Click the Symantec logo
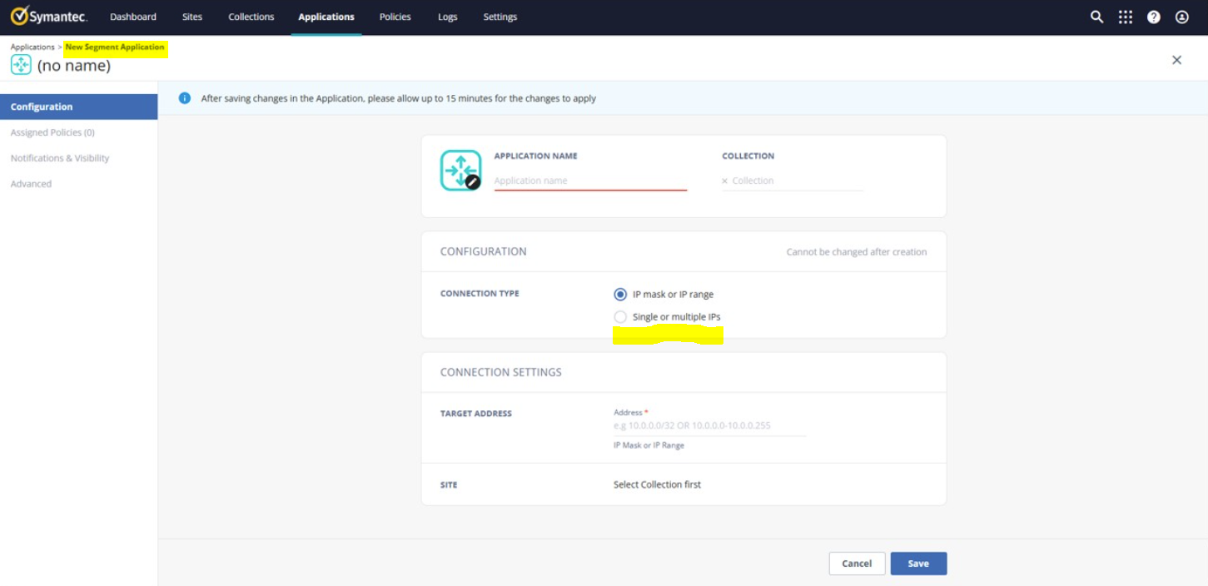The width and height of the screenshot is (1208, 586). pyautogui.click(x=48, y=17)
